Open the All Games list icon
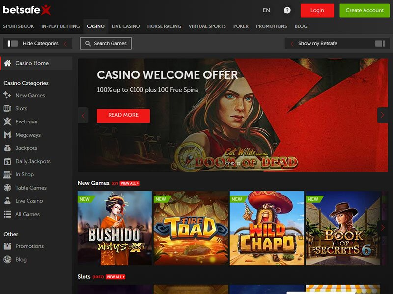 (x=7, y=214)
